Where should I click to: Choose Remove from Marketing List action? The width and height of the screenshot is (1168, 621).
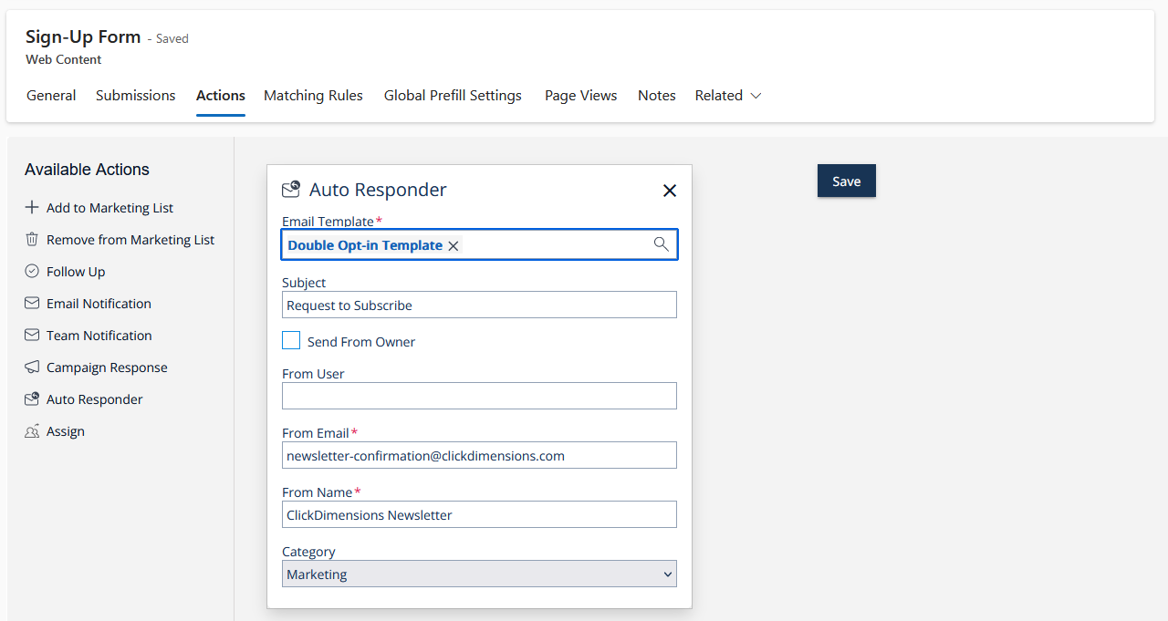(x=130, y=240)
